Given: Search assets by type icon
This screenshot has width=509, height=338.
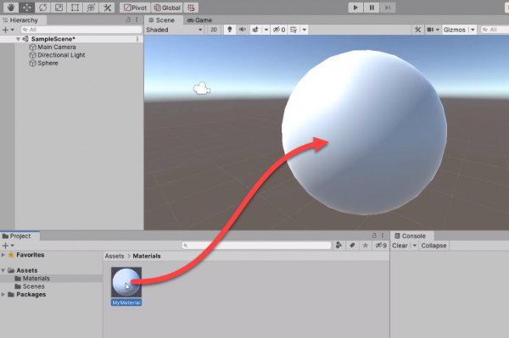Looking at the screenshot, I should pos(338,246).
